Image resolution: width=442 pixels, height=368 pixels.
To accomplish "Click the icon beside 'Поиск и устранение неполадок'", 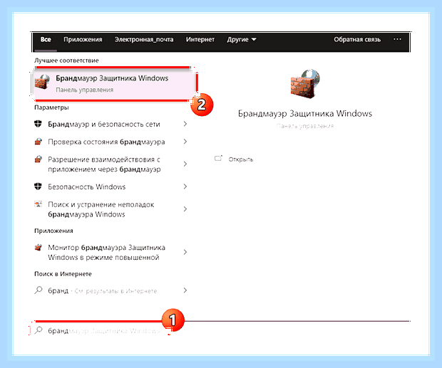I will 38,204.
